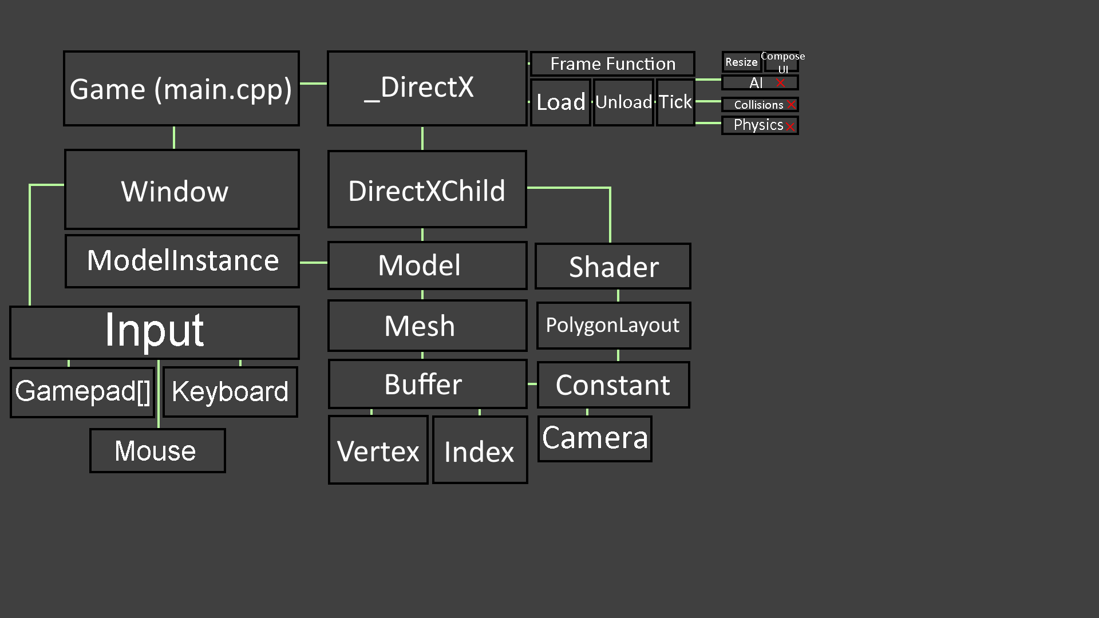
Task: Click the Unload box
Action: click(x=623, y=102)
